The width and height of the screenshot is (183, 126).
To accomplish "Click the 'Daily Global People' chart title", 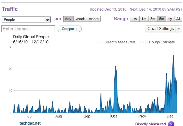I will [x=31, y=37].
